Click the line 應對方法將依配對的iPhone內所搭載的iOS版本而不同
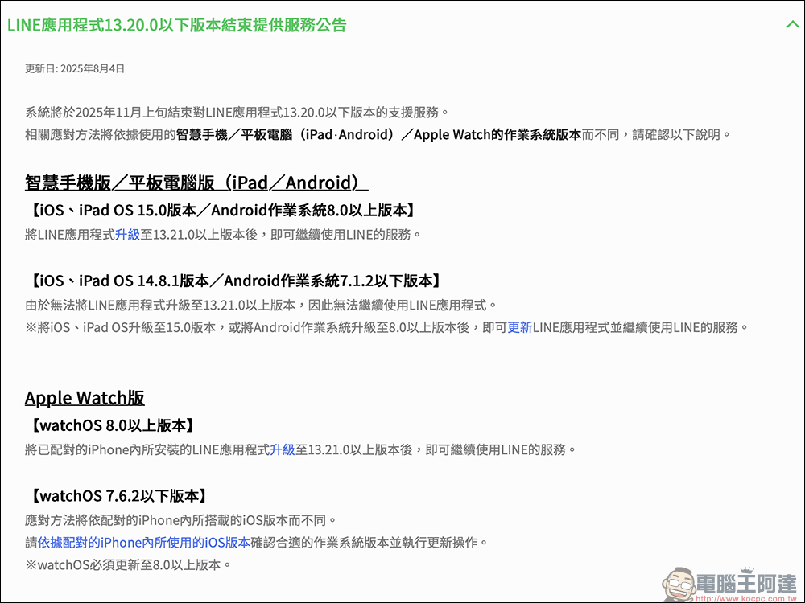Screen dimensions: 805x603 point(180,520)
